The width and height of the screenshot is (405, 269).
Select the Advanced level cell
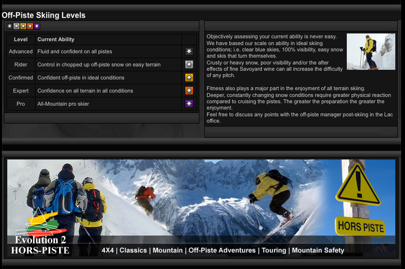tap(21, 51)
